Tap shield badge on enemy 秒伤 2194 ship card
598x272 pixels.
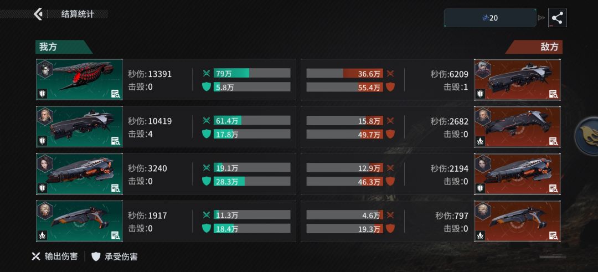(480, 188)
